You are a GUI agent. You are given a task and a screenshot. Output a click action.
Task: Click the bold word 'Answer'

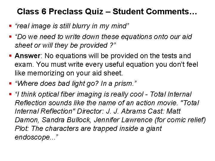tap(27, 56)
